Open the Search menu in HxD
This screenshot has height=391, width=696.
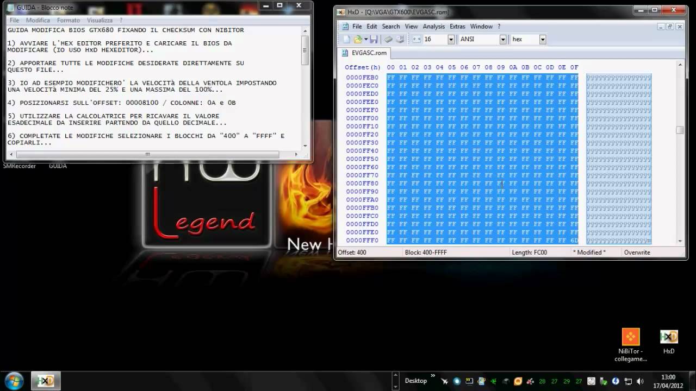point(390,26)
